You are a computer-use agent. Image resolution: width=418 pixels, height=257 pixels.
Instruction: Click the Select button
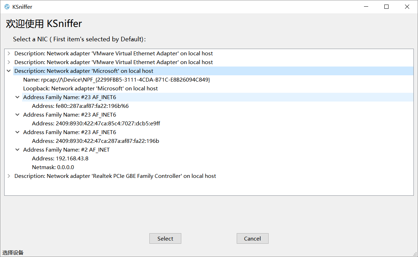pyautogui.click(x=165, y=238)
